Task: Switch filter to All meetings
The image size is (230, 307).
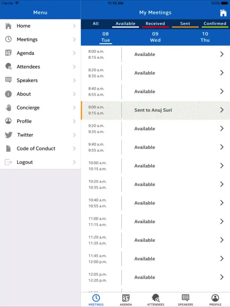Action: pos(96,24)
